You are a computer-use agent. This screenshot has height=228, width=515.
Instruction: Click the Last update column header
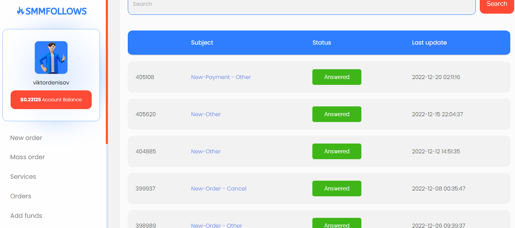click(x=429, y=43)
